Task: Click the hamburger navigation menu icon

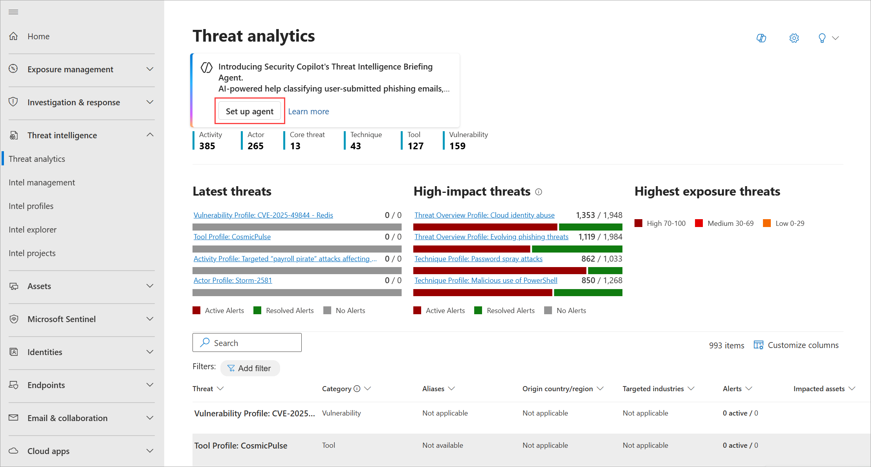Action: [x=13, y=12]
